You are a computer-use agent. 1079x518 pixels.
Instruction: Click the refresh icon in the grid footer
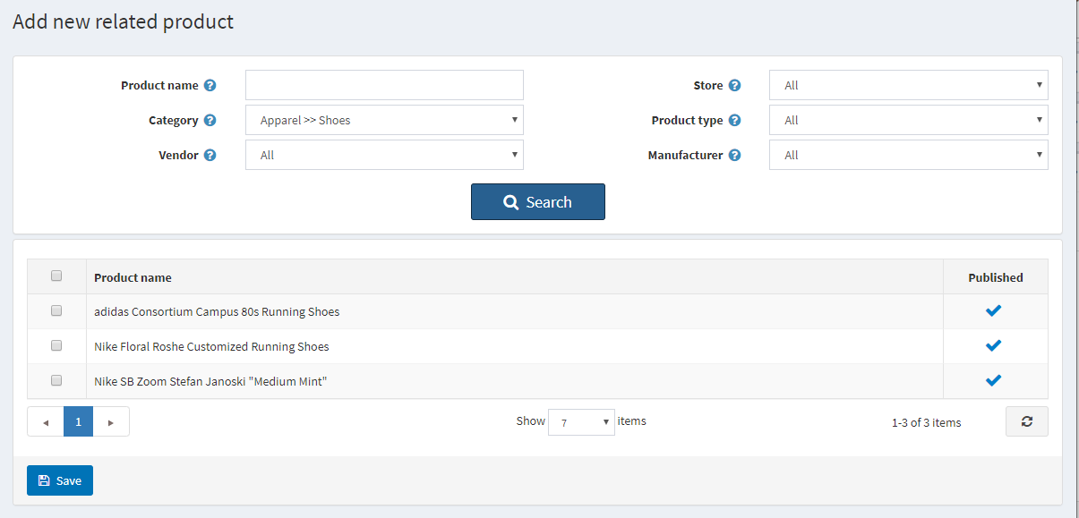[1026, 420]
